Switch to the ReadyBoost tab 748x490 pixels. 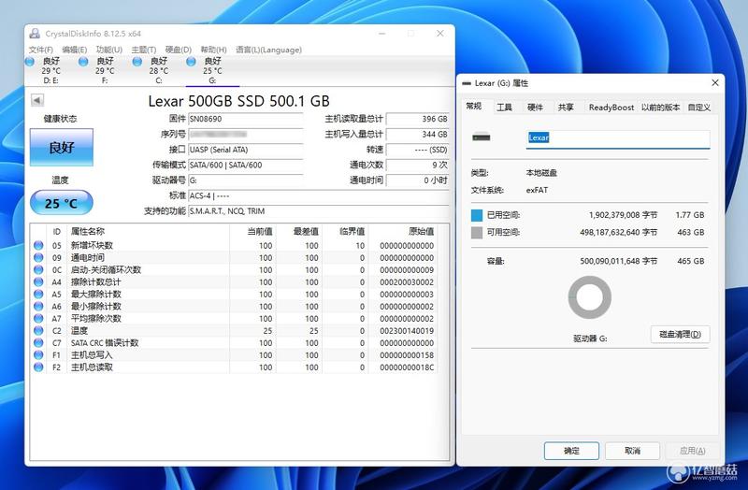(x=611, y=108)
